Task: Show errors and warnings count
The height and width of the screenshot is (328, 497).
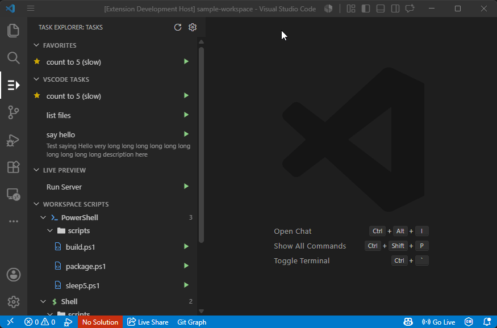Action: pyautogui.click(x=40, y=322)
